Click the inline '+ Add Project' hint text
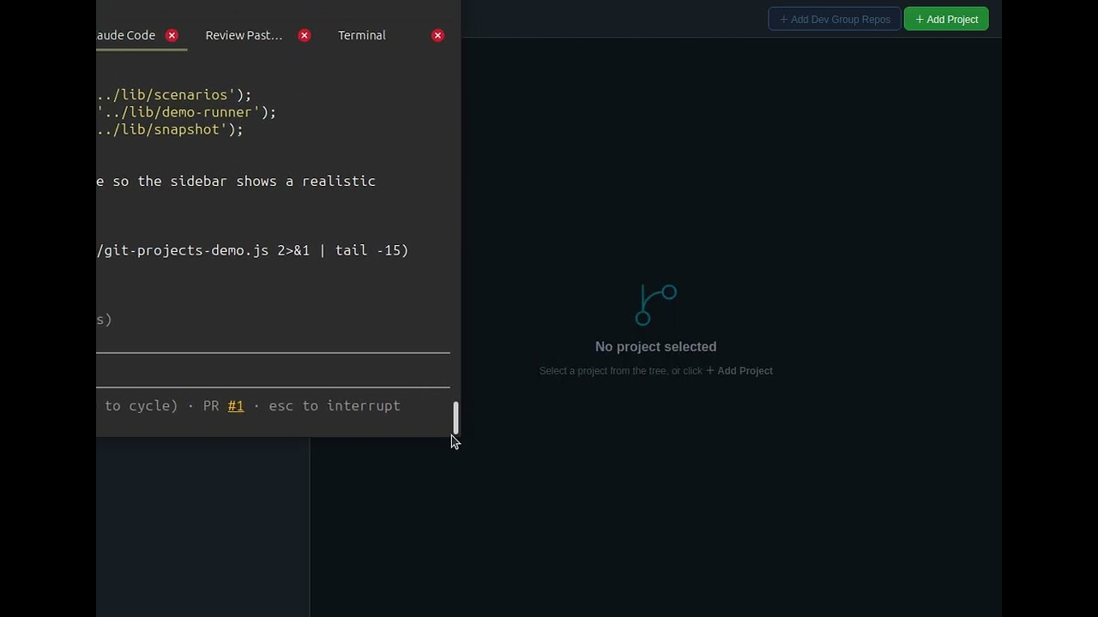 pyautogui.click(x=739, y=370)
